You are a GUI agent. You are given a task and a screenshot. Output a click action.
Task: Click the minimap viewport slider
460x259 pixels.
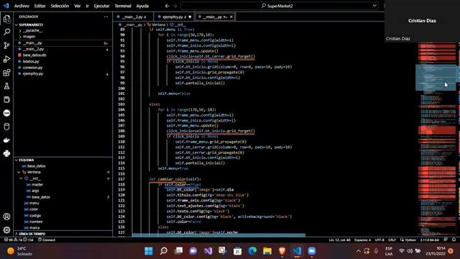(x=436, y=78)
